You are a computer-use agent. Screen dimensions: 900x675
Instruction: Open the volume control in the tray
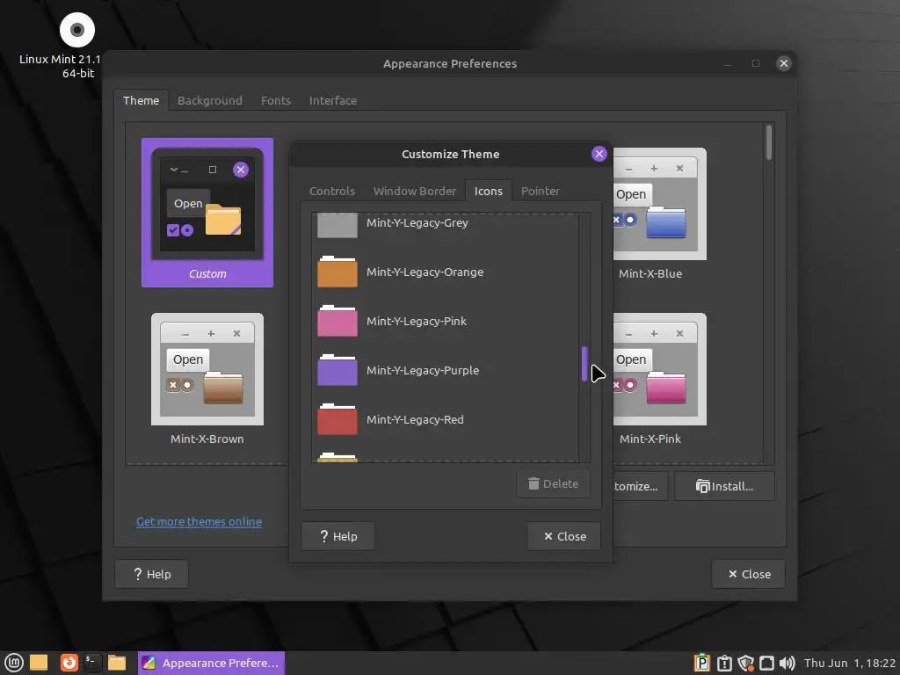click(787, 663)
